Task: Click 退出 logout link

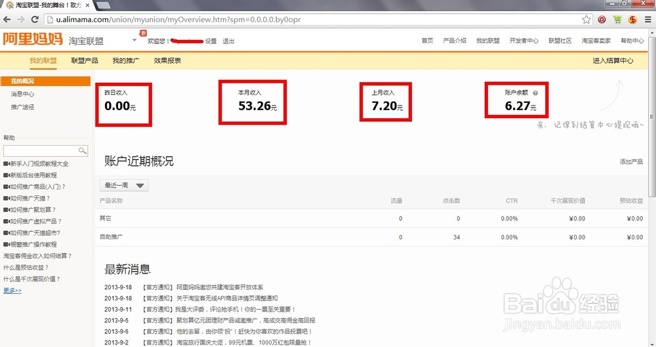Action: click(x=228, y=41)
